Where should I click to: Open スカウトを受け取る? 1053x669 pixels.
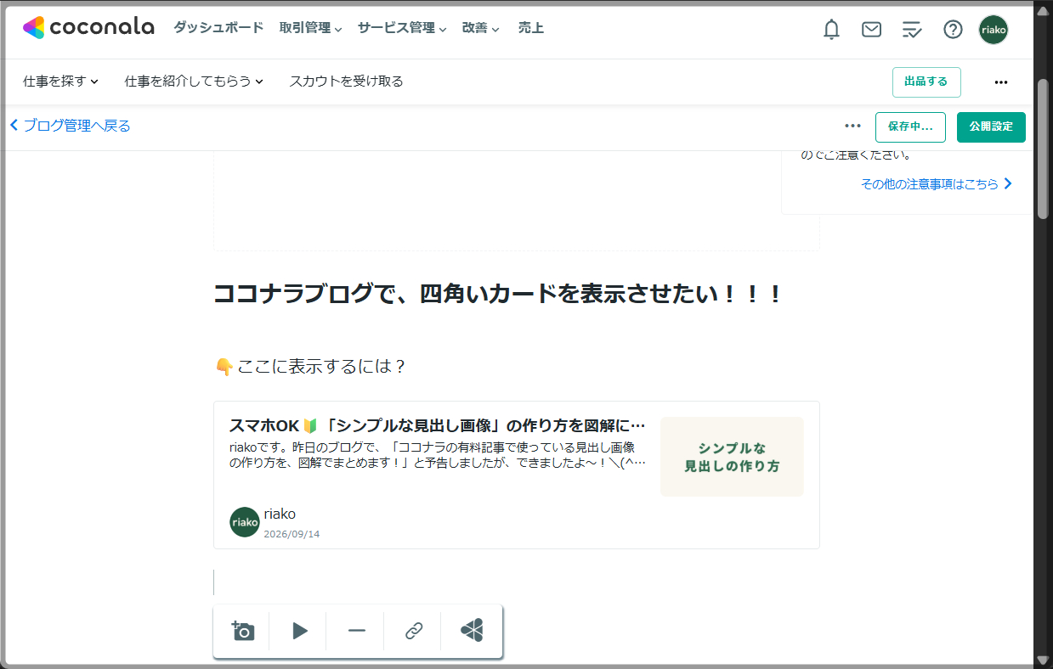[x=346, y=82]
